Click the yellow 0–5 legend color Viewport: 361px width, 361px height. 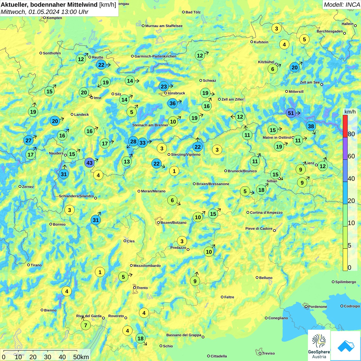tap(345, 260)
